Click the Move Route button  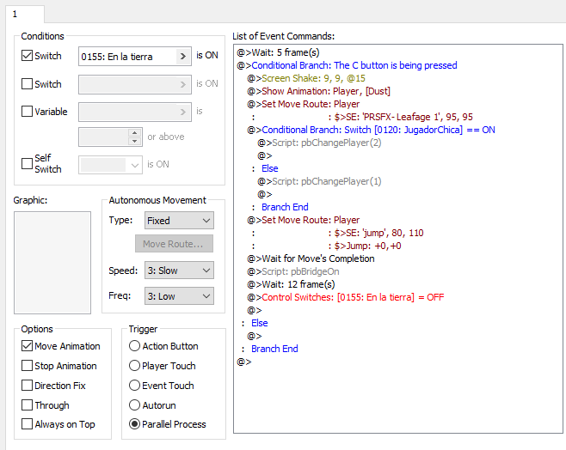(x=173, y=245)
